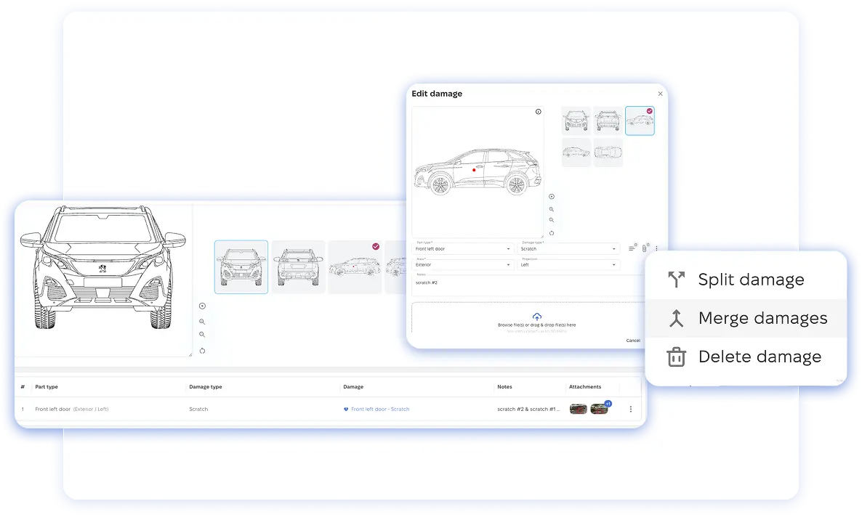Expand the Projection dropdown set to Left
Screen dimensions: 862x517
568,265
